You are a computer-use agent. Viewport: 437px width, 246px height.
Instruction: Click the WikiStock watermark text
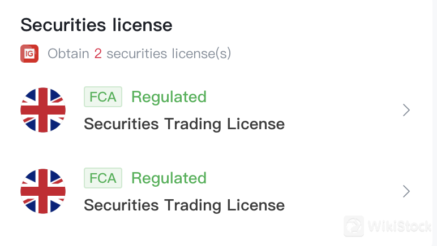399,226
